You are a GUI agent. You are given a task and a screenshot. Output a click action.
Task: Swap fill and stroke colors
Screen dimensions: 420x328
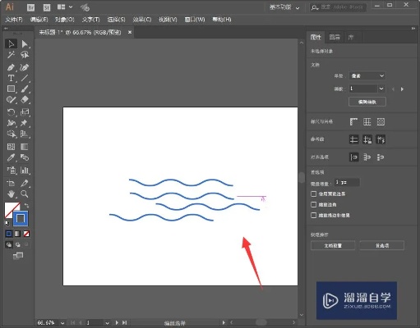pyautogui.click(x=26, y=205)
